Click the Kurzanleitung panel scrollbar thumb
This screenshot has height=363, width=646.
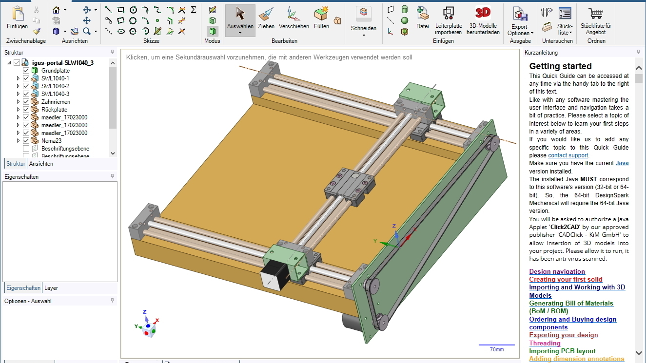pos(639,78)
